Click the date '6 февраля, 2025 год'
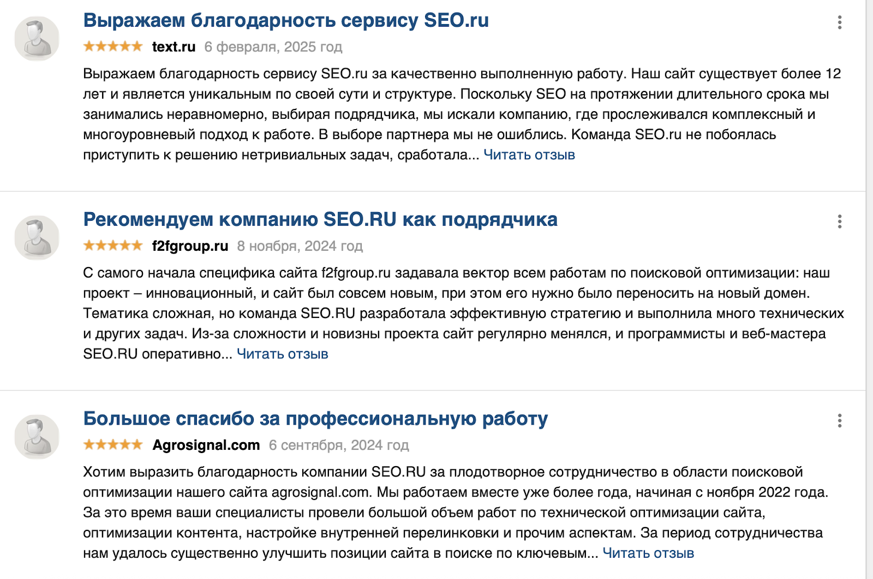The image size is (873, 579). [x=273, y=47]
